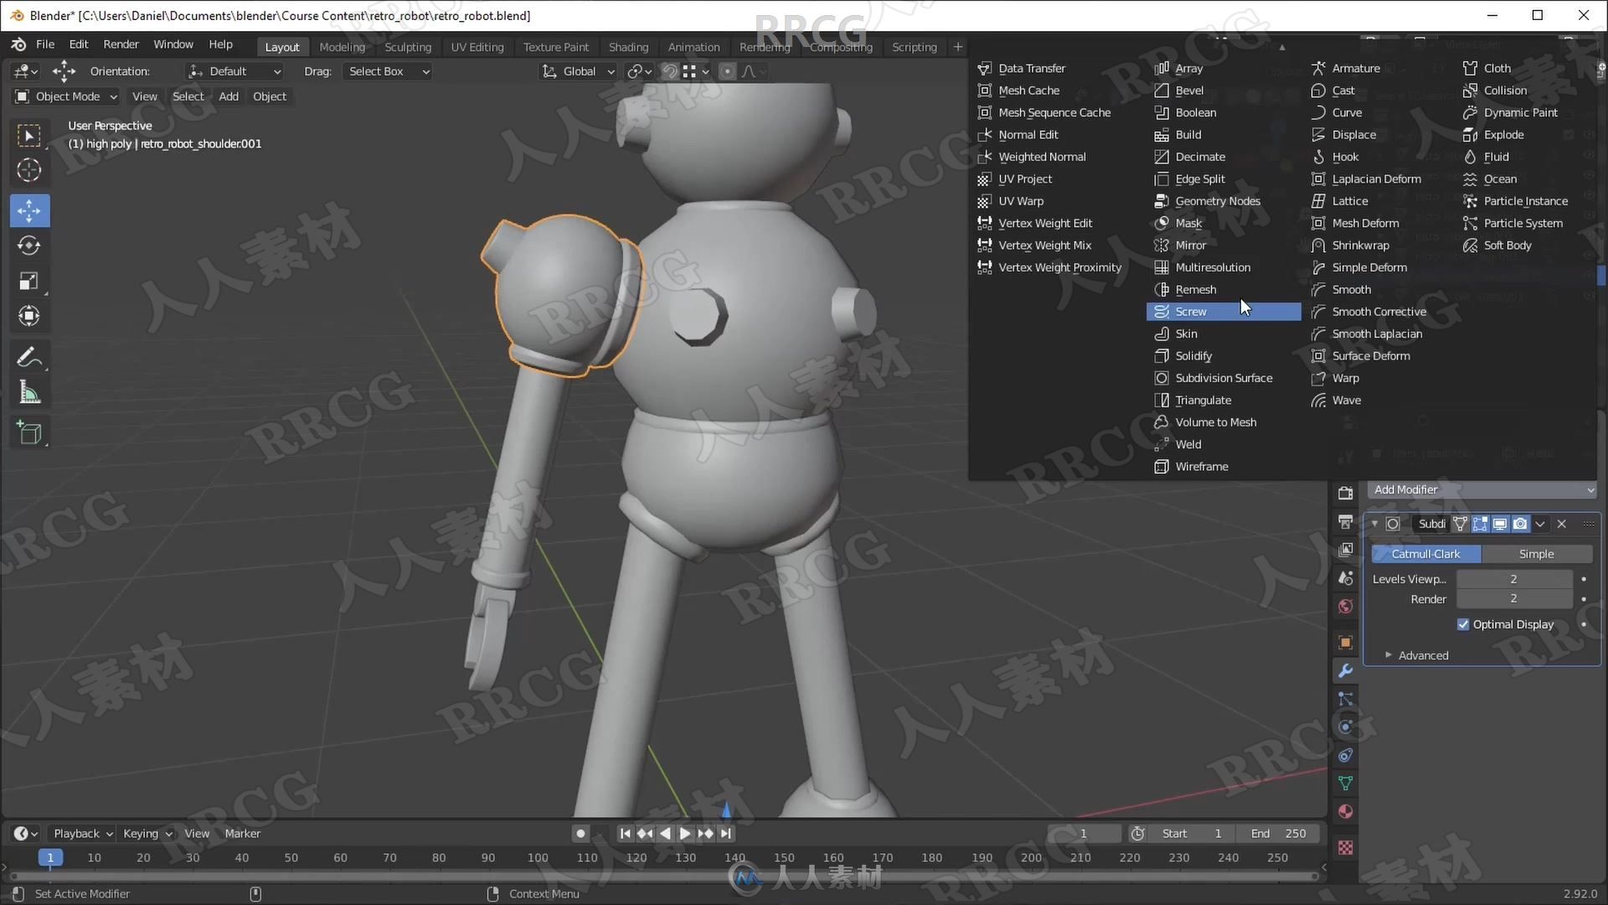Click the Remove modifier X button
The image size is (1608, 905).
(x=1562, y=523)
